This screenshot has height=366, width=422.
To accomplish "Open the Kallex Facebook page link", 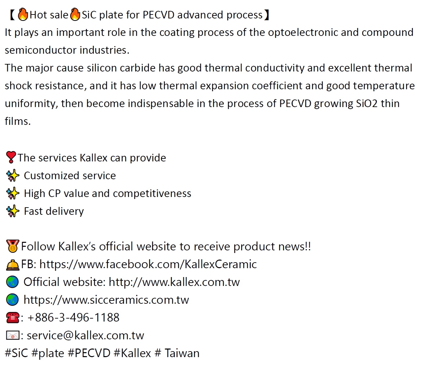I will point(148,264).
